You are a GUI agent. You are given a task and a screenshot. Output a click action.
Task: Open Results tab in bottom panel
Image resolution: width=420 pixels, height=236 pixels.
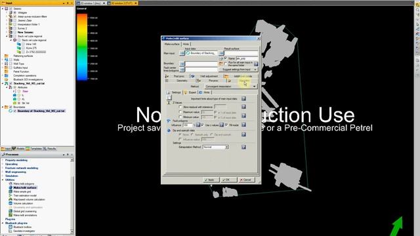click(50, 149)
